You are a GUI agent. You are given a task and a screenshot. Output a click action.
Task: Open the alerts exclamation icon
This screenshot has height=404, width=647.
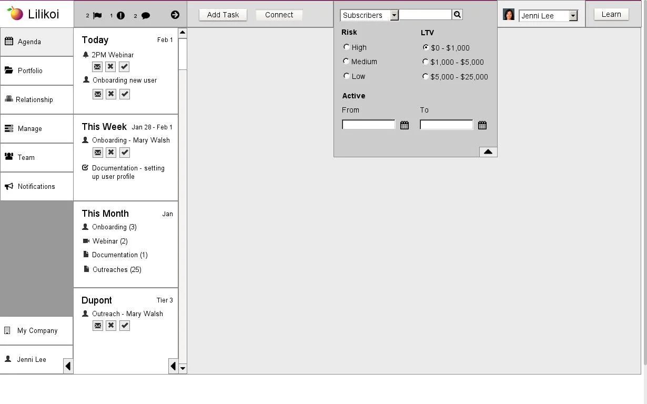coord(120,15)
